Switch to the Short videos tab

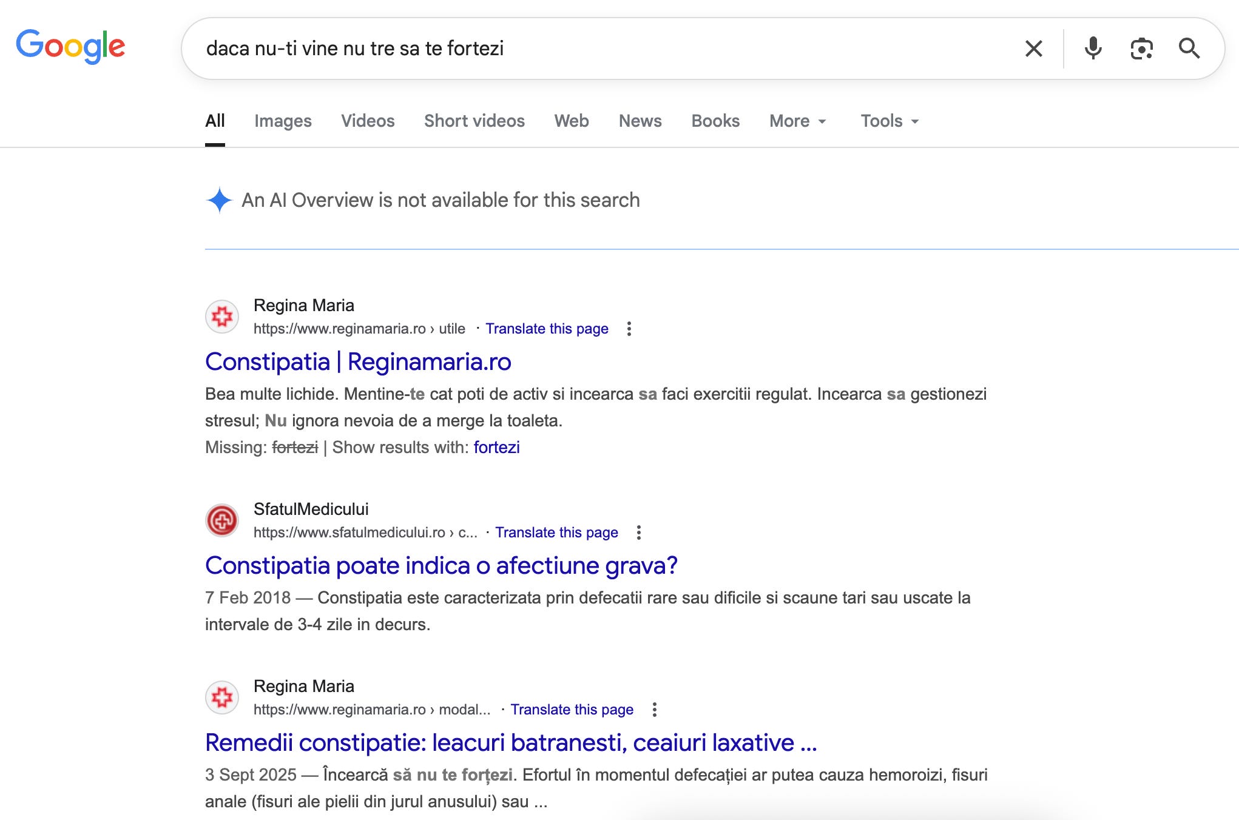[474, 121]
